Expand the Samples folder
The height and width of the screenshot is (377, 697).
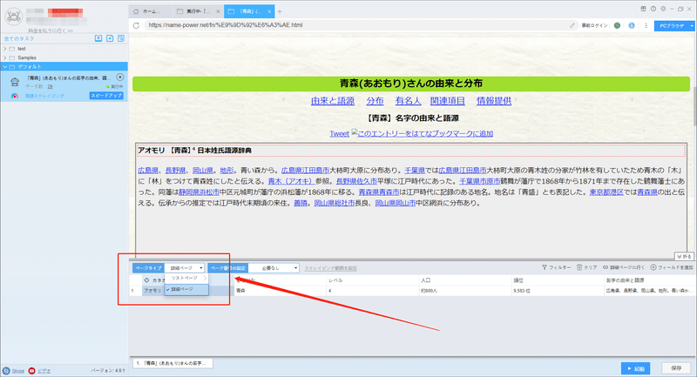[x=5, y=57]
